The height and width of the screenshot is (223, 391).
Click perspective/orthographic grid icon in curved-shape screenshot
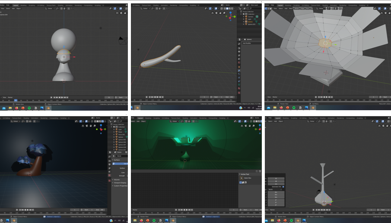coord(213,13)
